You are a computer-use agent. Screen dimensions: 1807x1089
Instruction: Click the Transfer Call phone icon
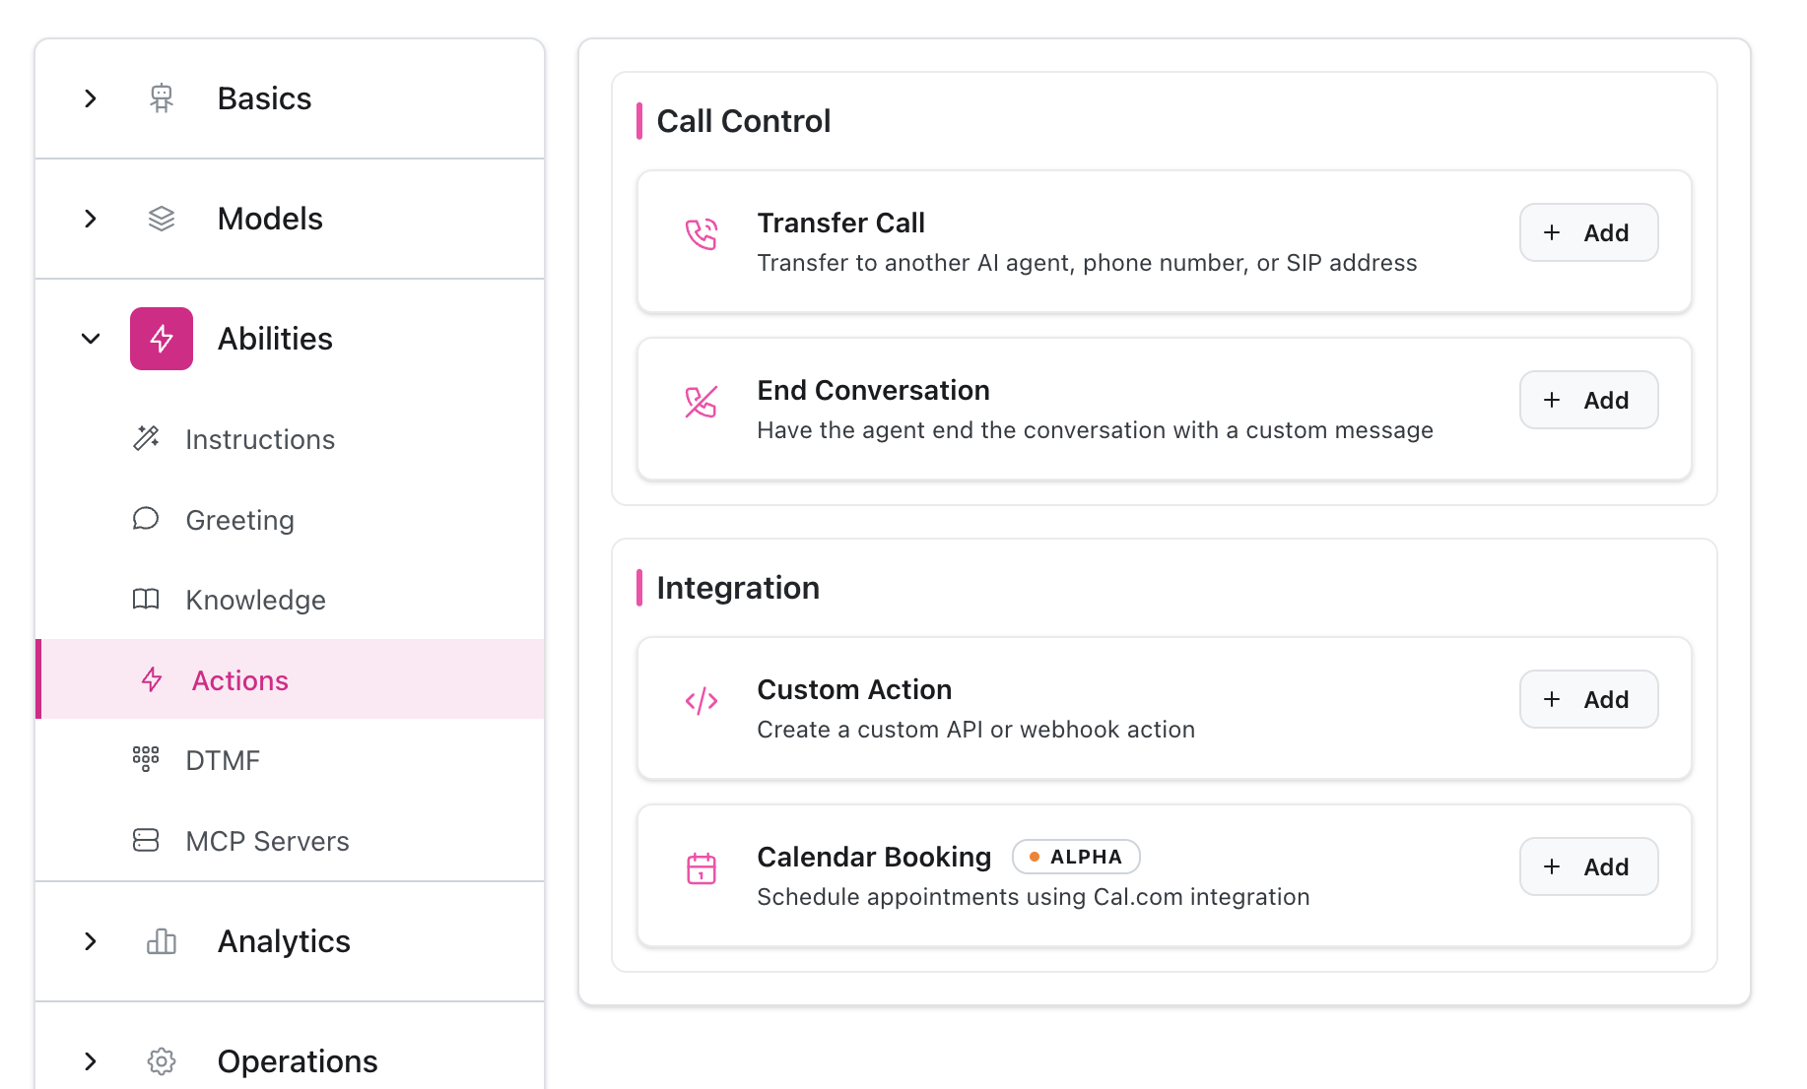702,234
